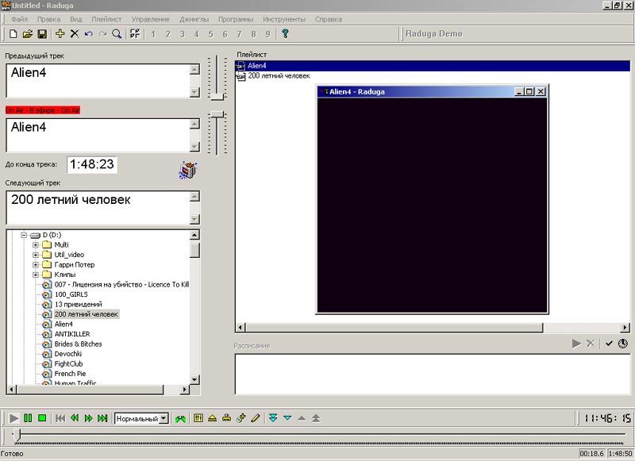Select the FightClub file in the tree
Viewport: 635px width, 461px height.
point(68,364)
